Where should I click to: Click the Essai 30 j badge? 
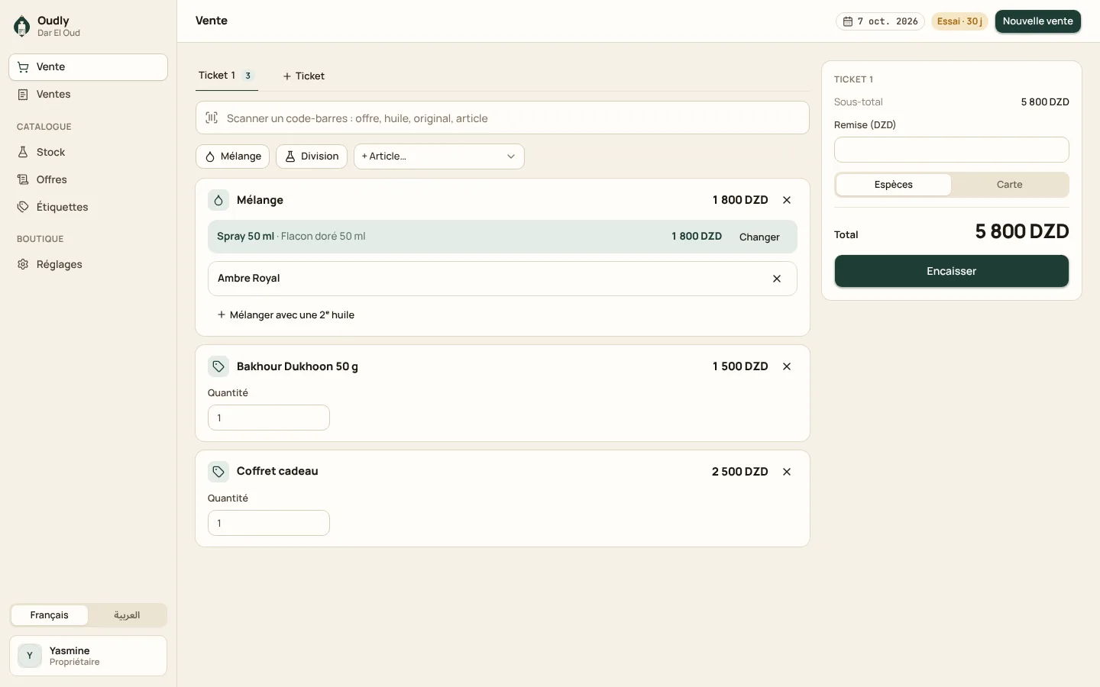tap(959, 21)
